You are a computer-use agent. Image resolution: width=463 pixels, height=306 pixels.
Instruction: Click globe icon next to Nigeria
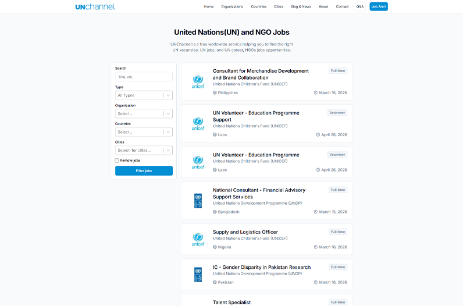pyautogui.click(x=215, y=247)
